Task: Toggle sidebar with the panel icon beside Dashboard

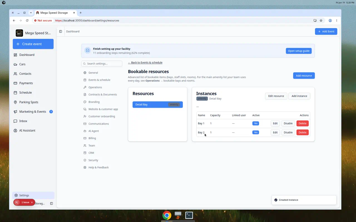Action: click(x=61, y=31)
